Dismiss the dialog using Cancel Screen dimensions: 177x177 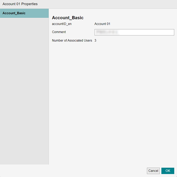(153, 171)
